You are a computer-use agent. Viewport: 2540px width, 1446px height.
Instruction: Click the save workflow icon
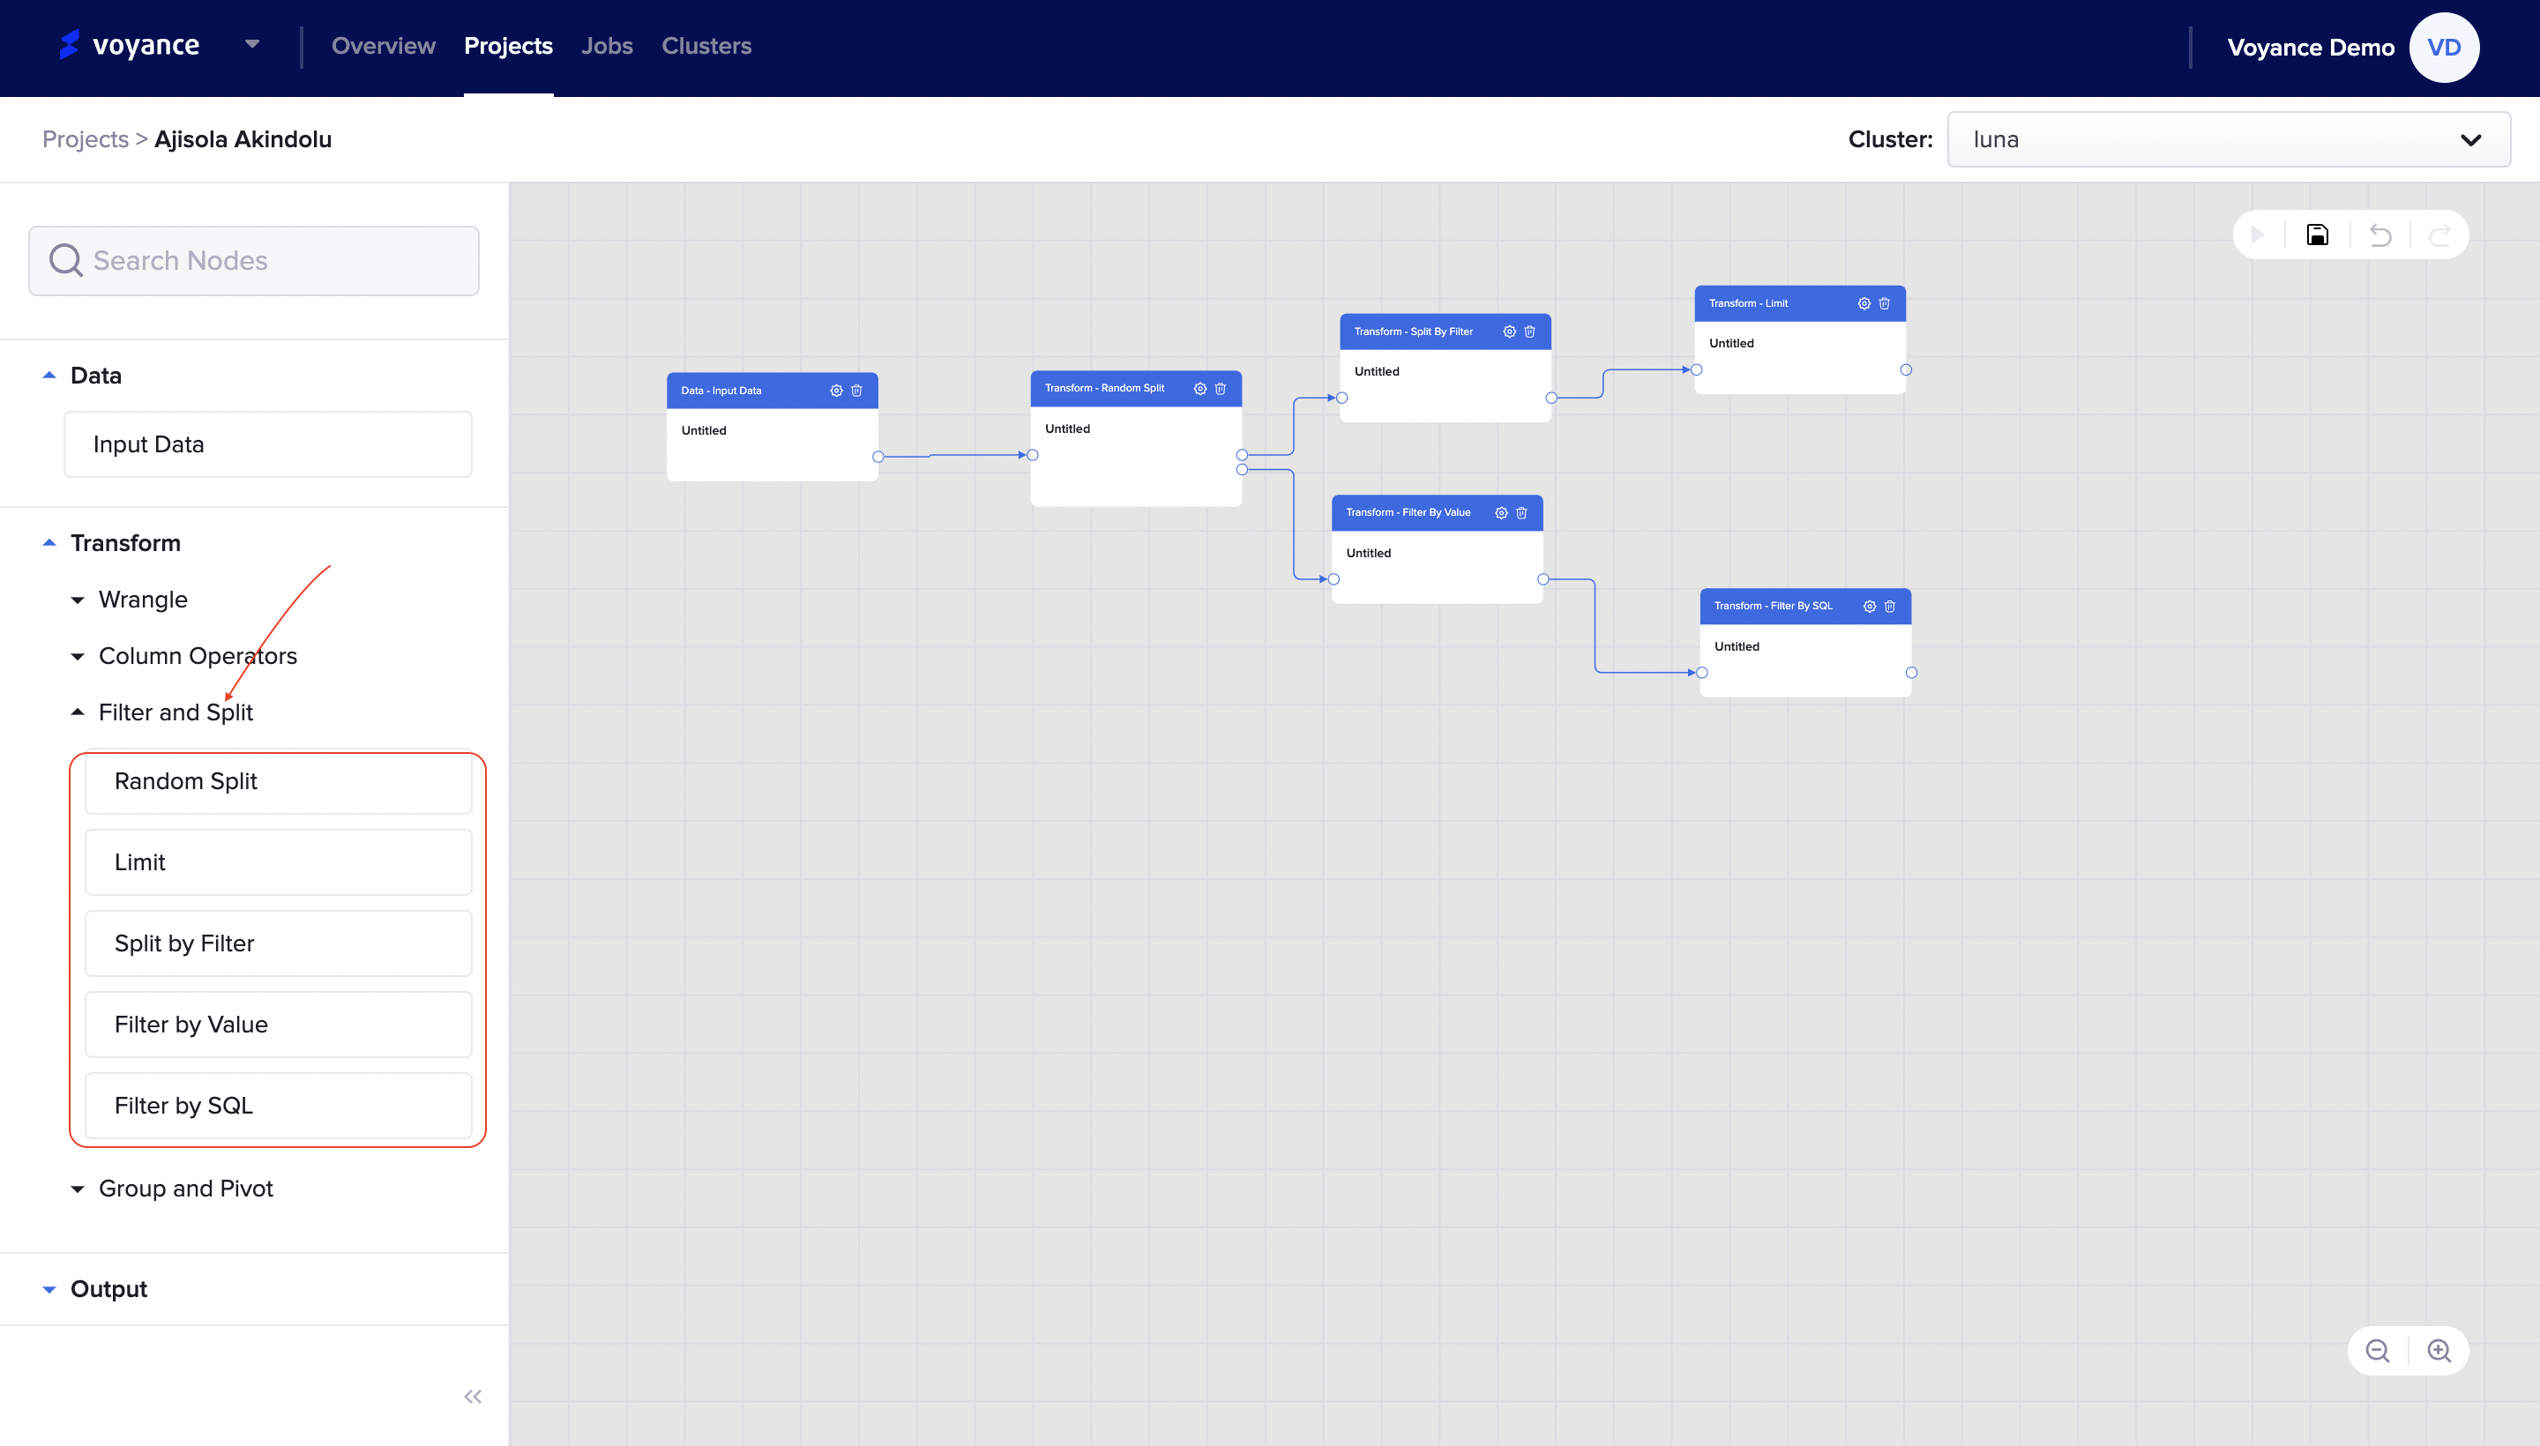point(2317,235)
